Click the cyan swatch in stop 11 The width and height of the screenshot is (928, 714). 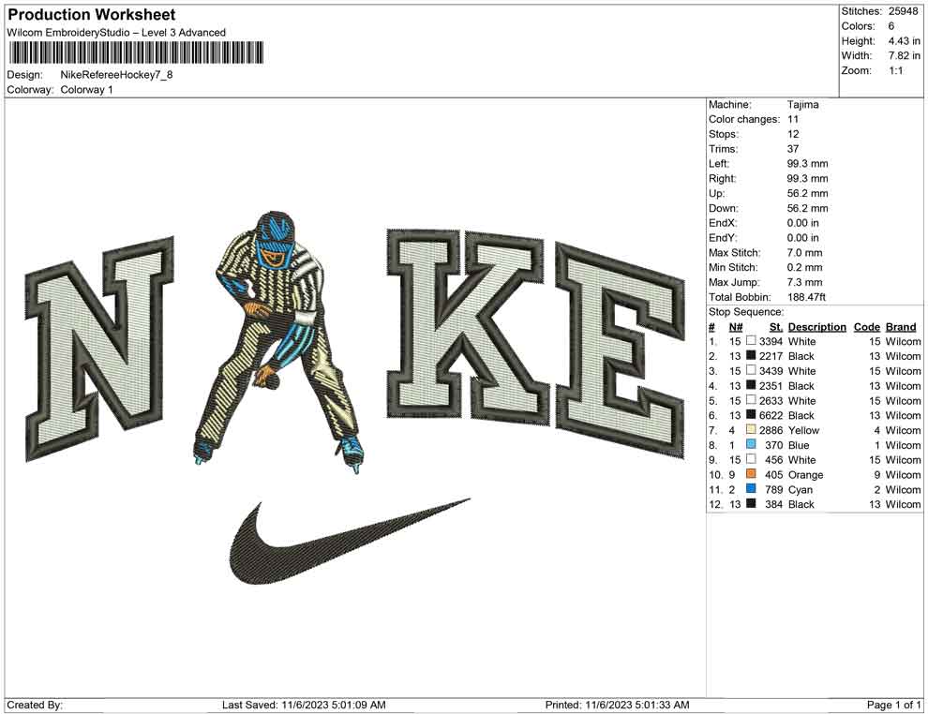751,488
